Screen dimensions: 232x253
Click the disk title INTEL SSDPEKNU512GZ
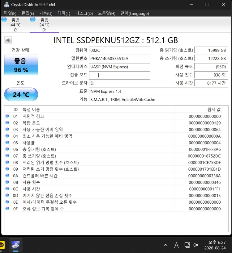pos(97,40)
